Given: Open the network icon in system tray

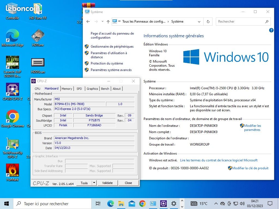Looking at the screenshot, I should (x=236, y=204).
